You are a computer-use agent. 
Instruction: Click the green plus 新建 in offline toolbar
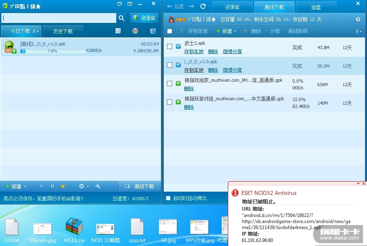(224, 31)
